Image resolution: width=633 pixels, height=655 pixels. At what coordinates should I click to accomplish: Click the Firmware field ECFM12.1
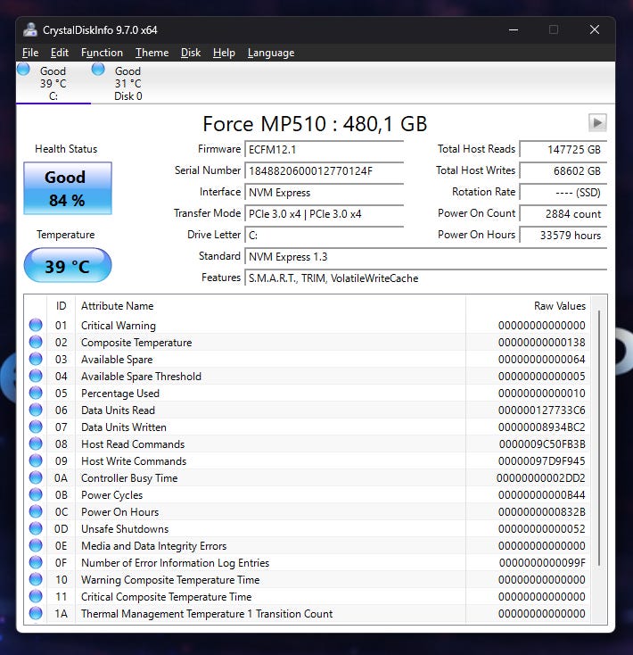324,150
